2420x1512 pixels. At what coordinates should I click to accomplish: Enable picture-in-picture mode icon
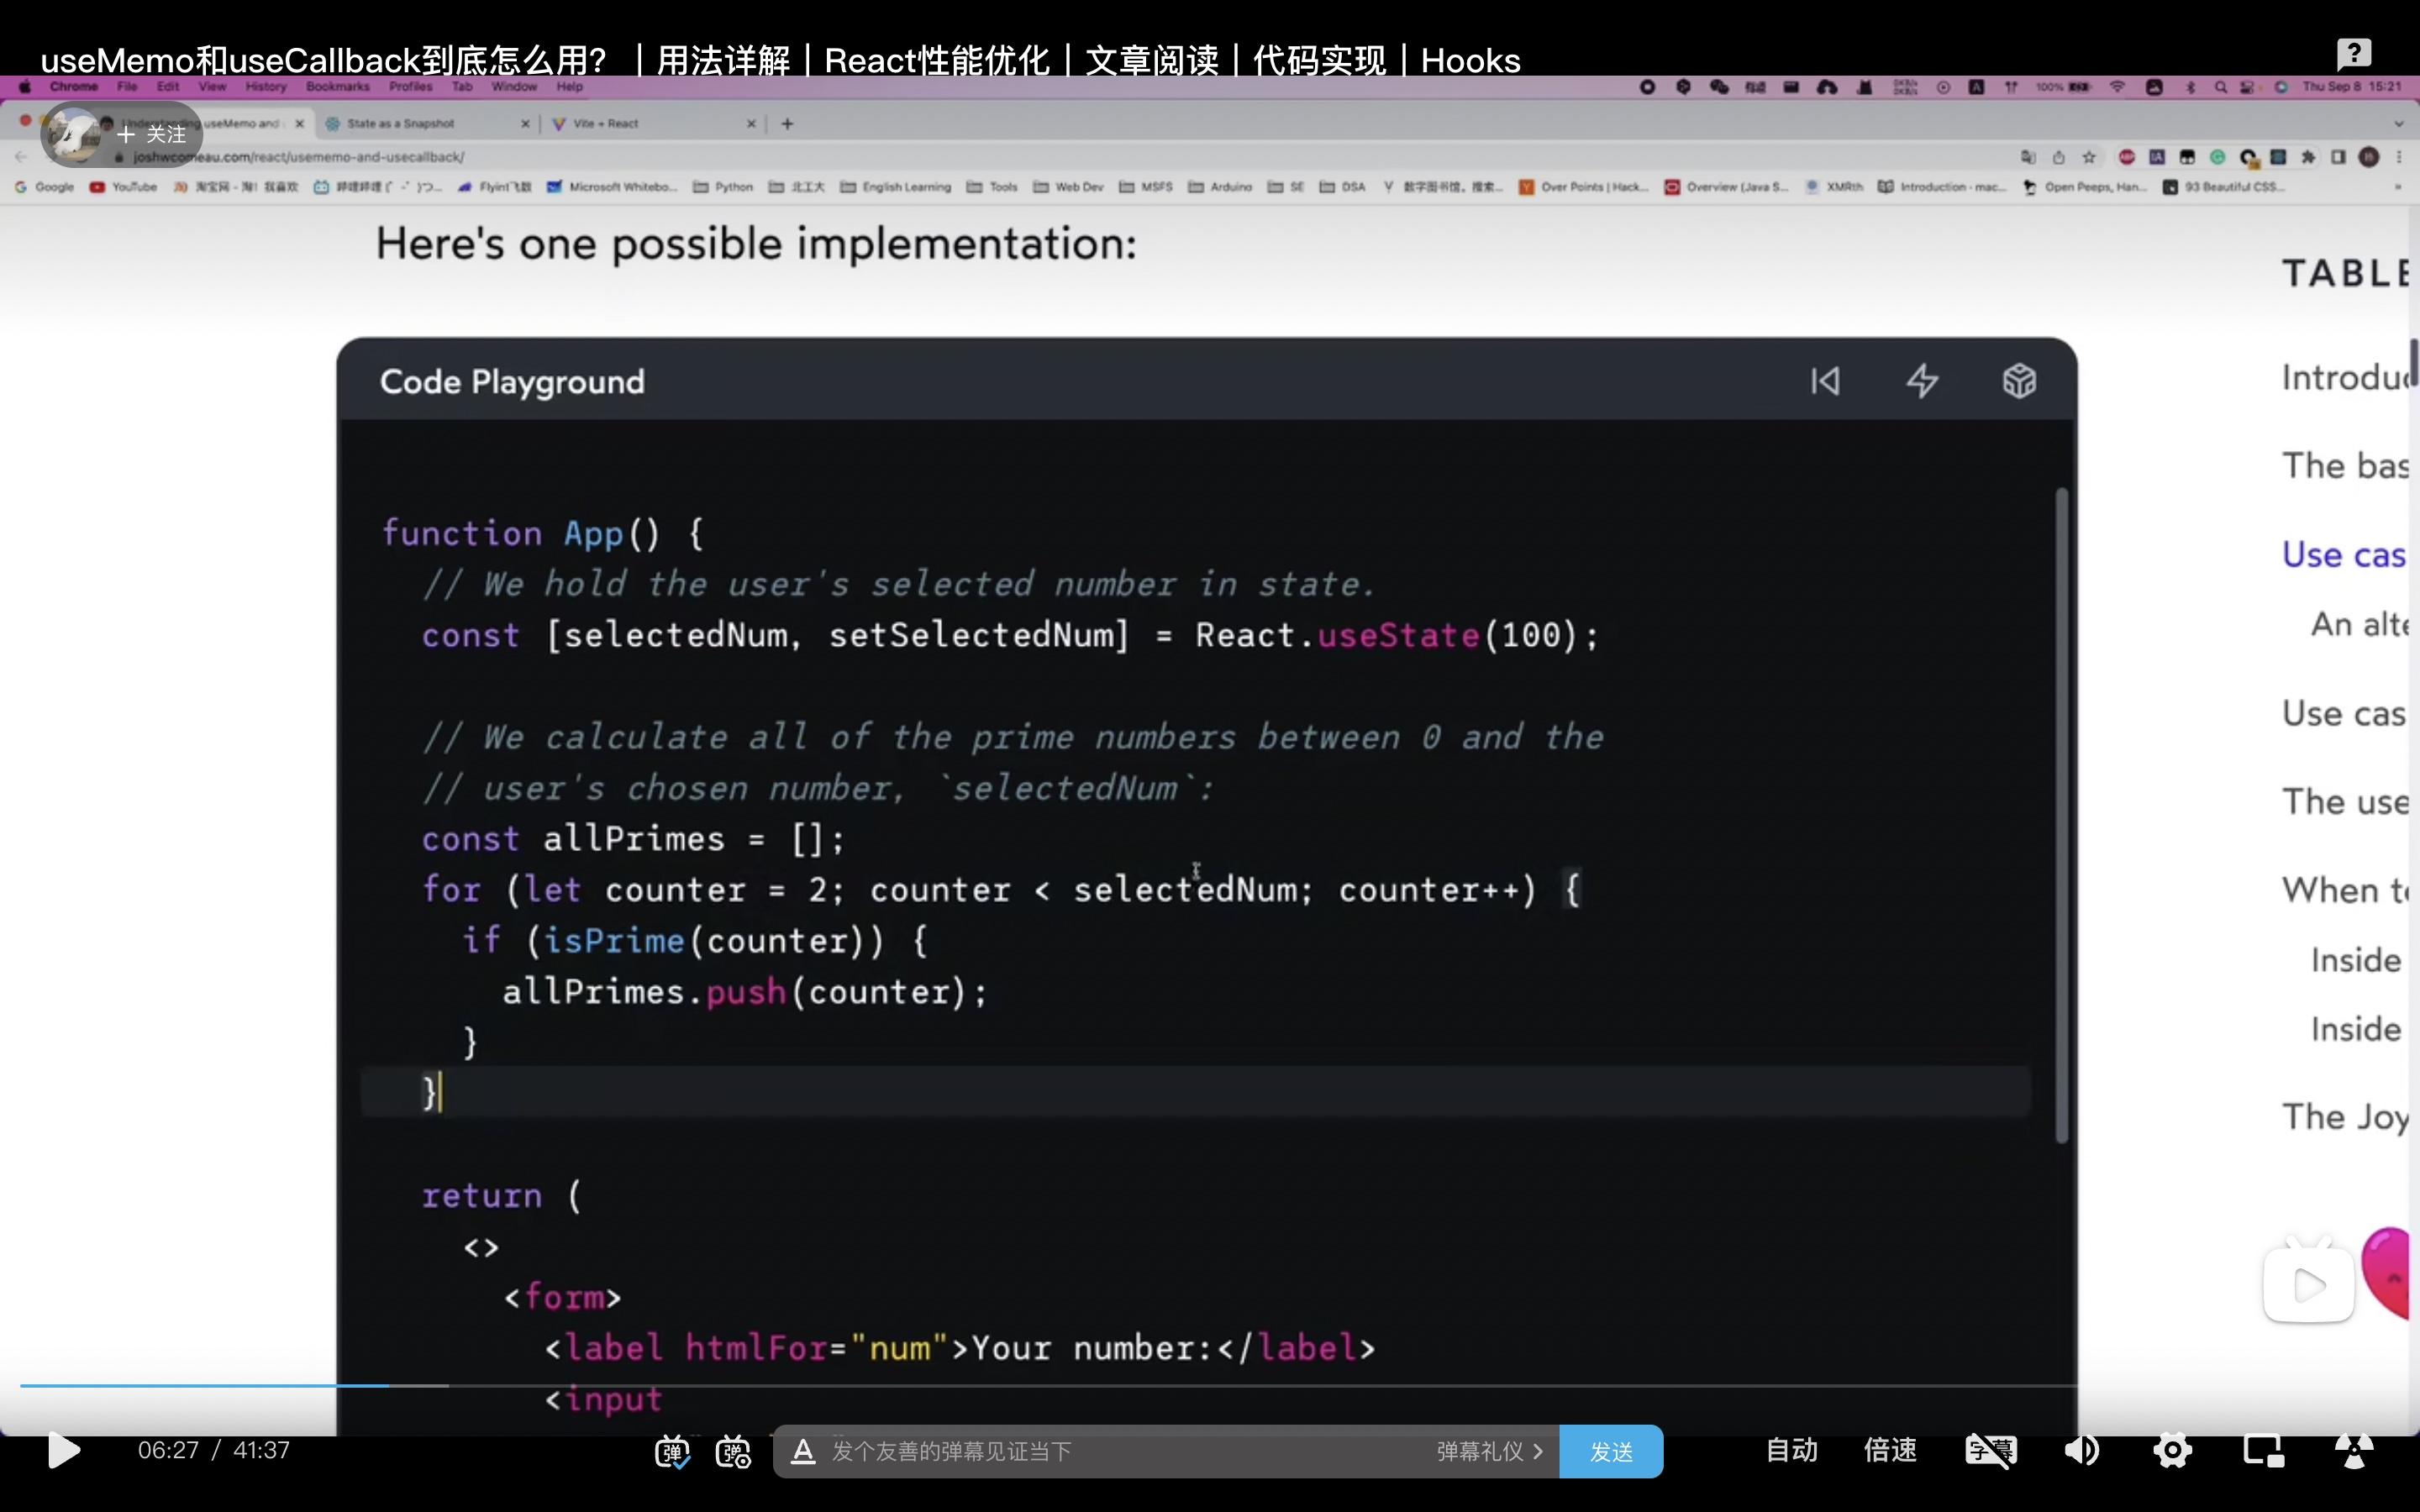pyautogui.click(x=2263, y=1450)
